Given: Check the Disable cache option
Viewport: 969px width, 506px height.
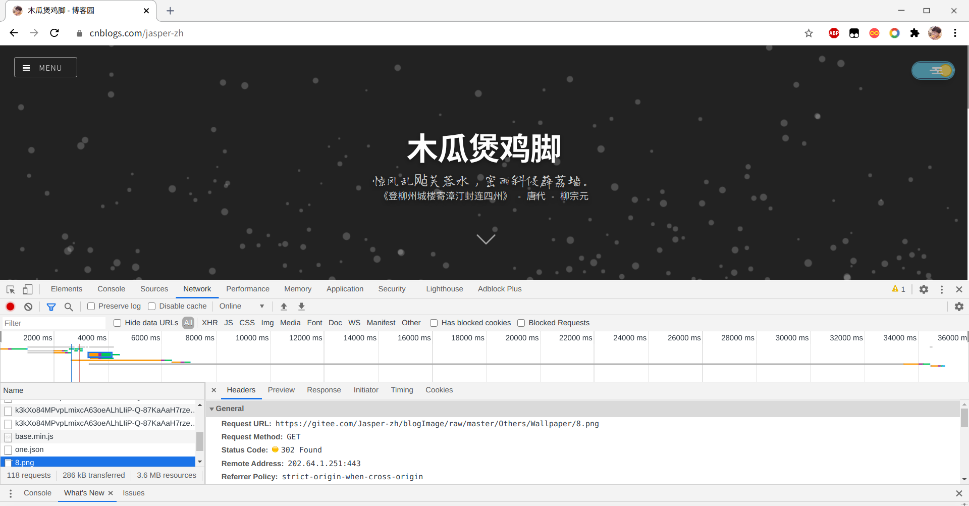Looking at the screenshot, I should click(151, 307).
